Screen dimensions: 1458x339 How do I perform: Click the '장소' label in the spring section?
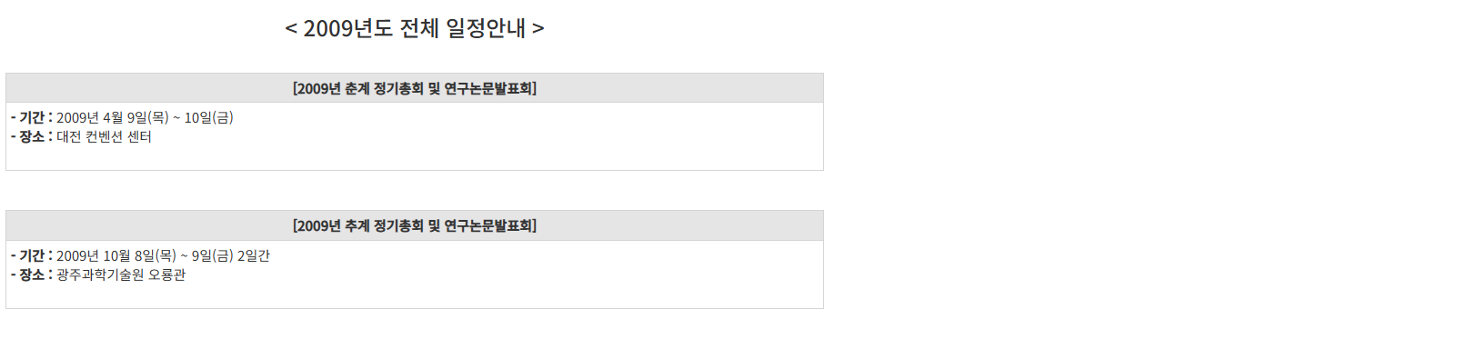pyautogui.click(x=32, y=136)
